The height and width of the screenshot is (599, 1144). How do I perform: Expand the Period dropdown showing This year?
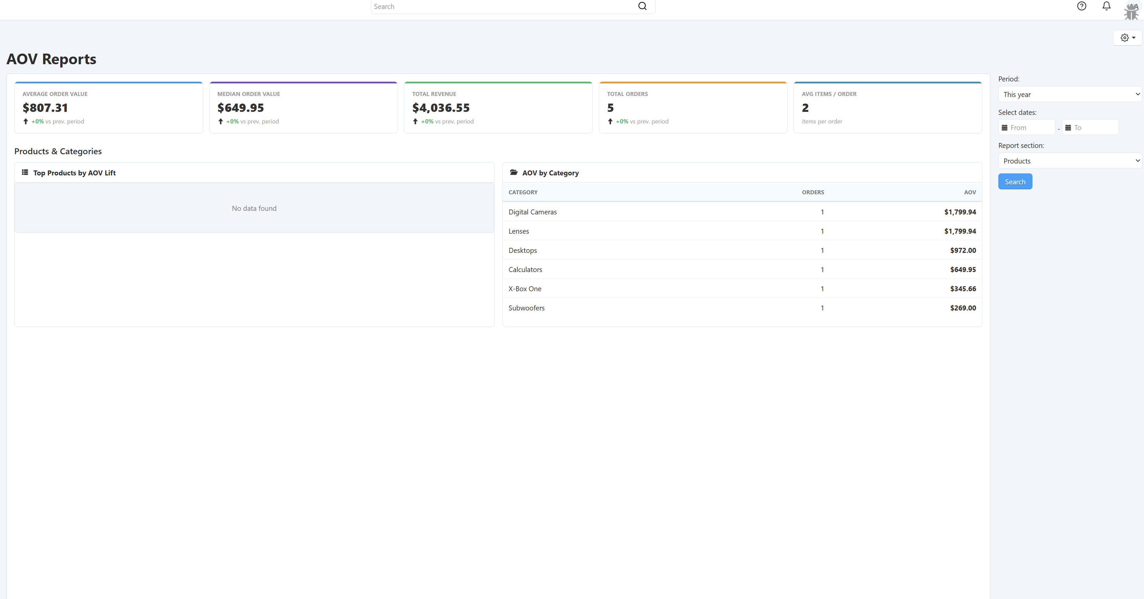[x=1070, y=94]
